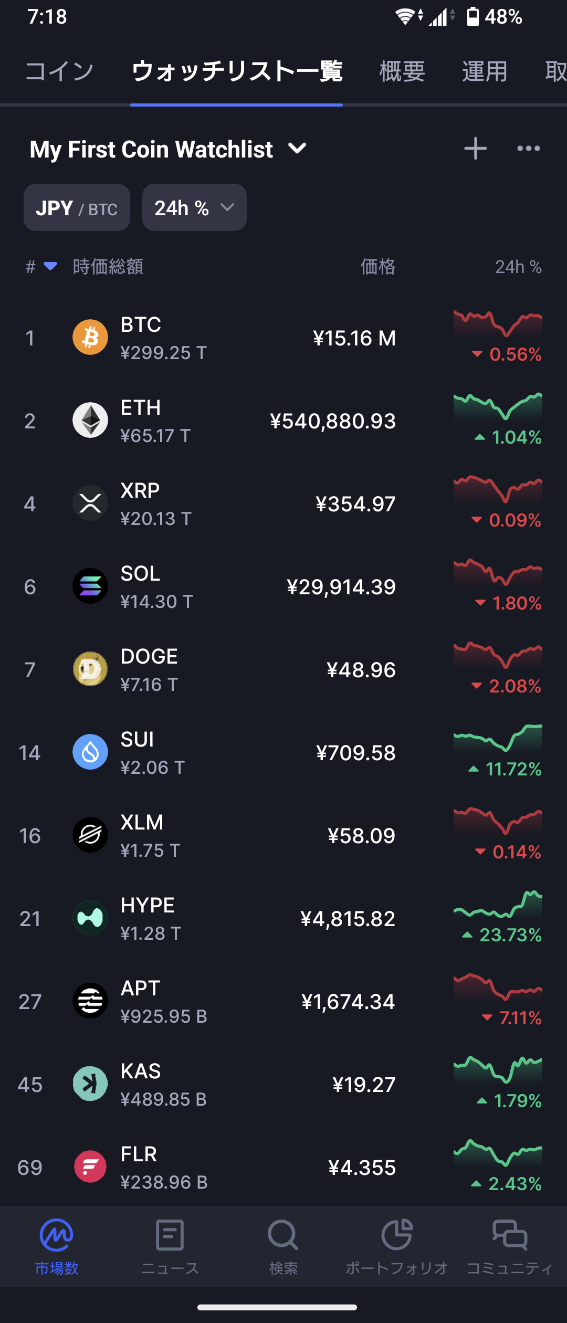This screenshot has width=567, height=1323.
Task: Sort by 価格 price column header
Action: pos(378,267)
